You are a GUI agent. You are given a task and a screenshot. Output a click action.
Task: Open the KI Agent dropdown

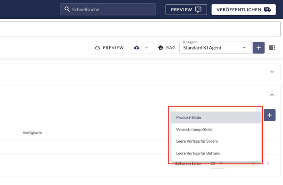point(215,48)
